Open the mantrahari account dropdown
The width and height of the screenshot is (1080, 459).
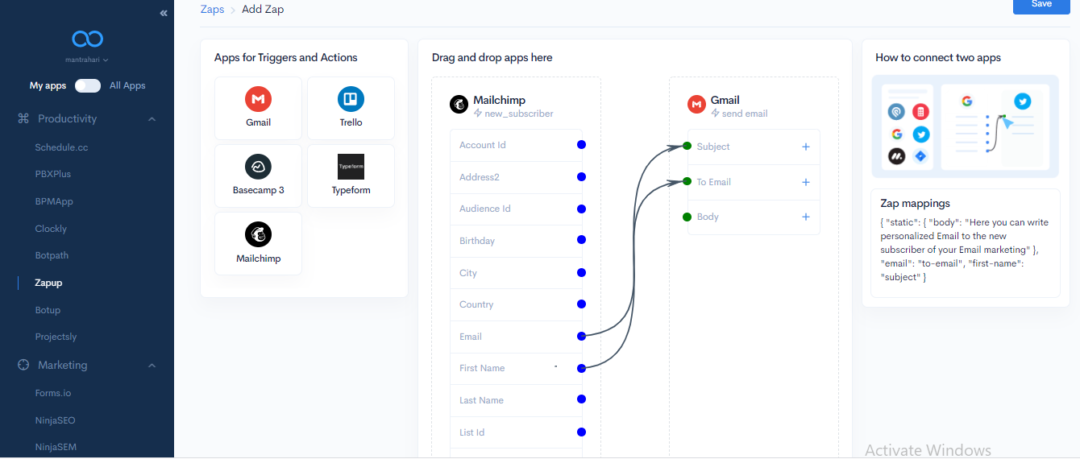87,60
